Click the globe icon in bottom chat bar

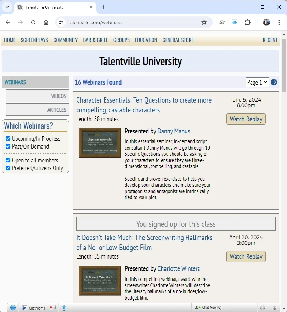click(13, 308)
